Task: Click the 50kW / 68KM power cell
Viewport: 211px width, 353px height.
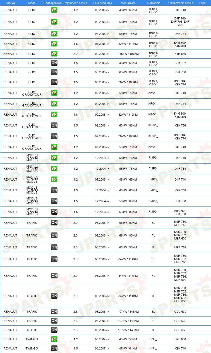Action: tap(128, 201)
